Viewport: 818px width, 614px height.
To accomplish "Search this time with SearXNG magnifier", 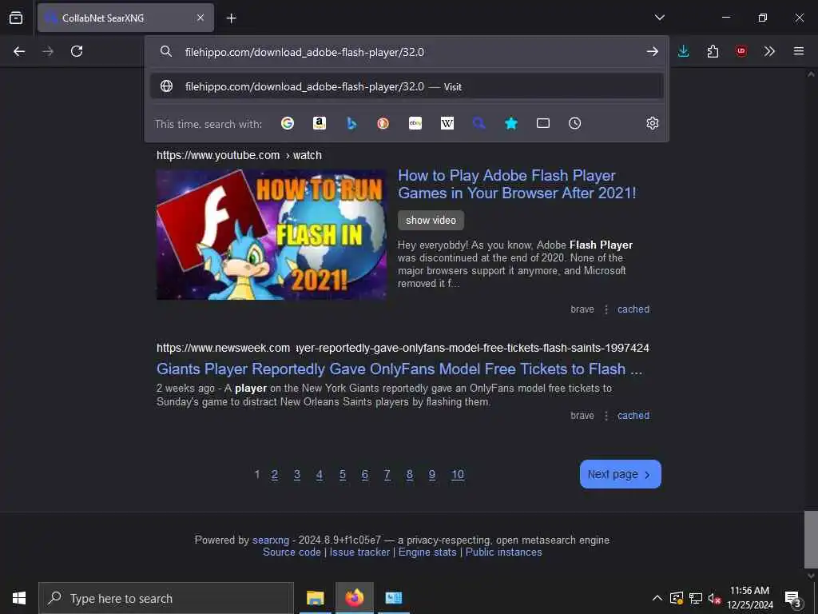I will coord(479,123).
